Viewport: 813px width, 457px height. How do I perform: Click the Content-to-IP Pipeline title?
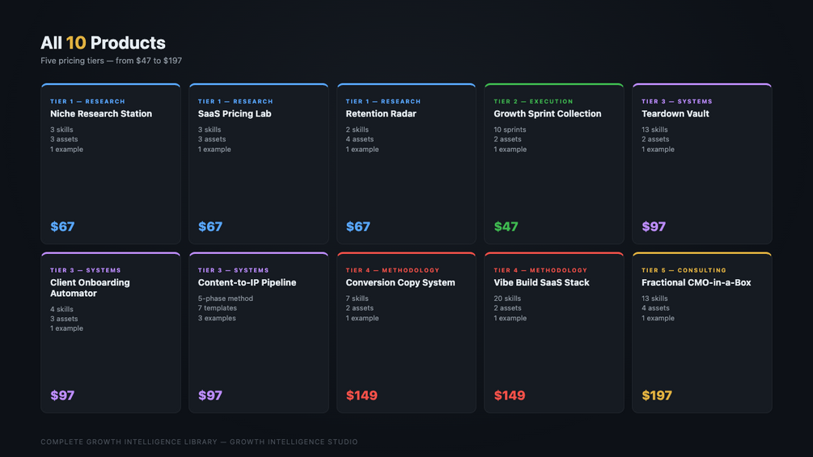click(247, 283)
